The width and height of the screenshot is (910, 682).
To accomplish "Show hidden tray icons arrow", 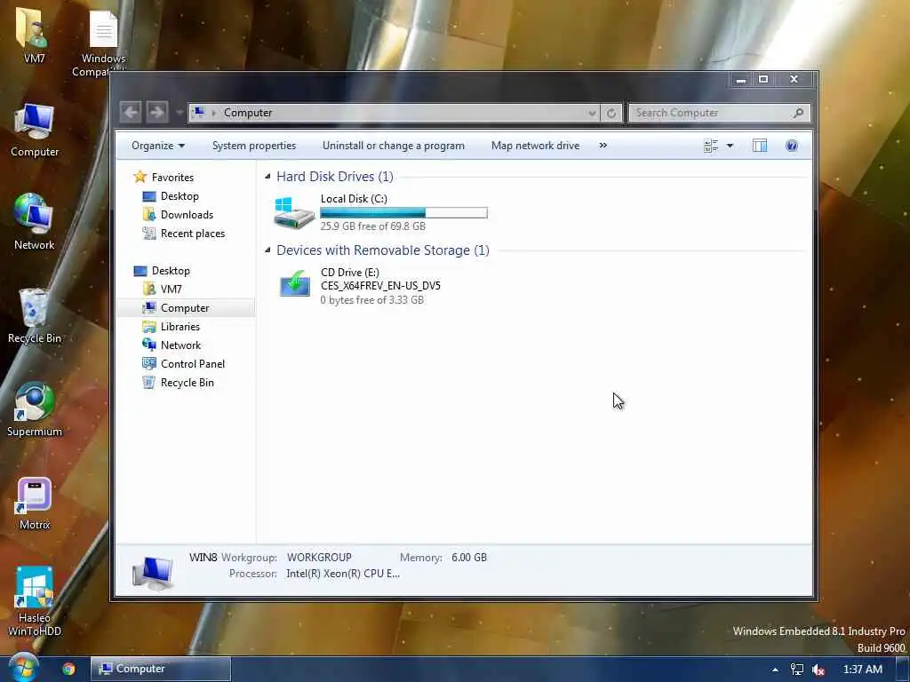I will pos(775,670).
